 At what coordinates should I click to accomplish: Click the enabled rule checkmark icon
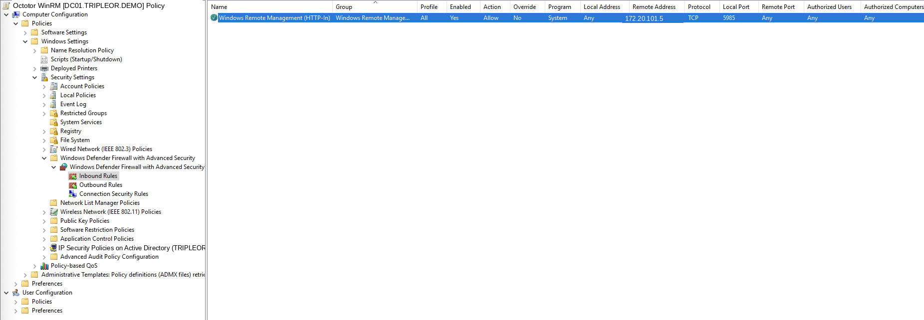[x=214, y=17]
